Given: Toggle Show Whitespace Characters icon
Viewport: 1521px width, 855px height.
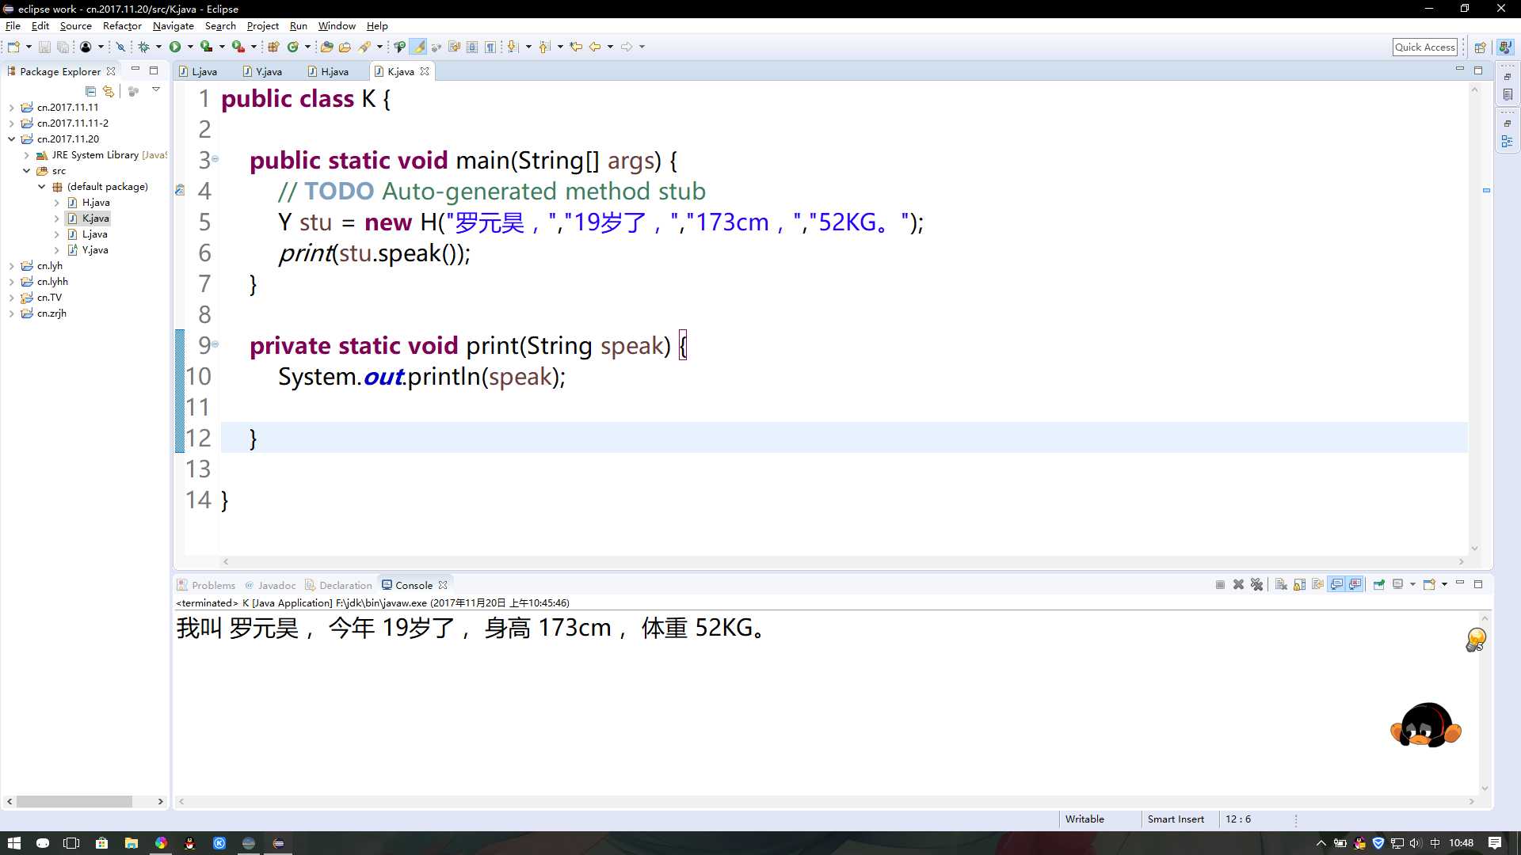Looking at the screenshot, I should point(490,47).
